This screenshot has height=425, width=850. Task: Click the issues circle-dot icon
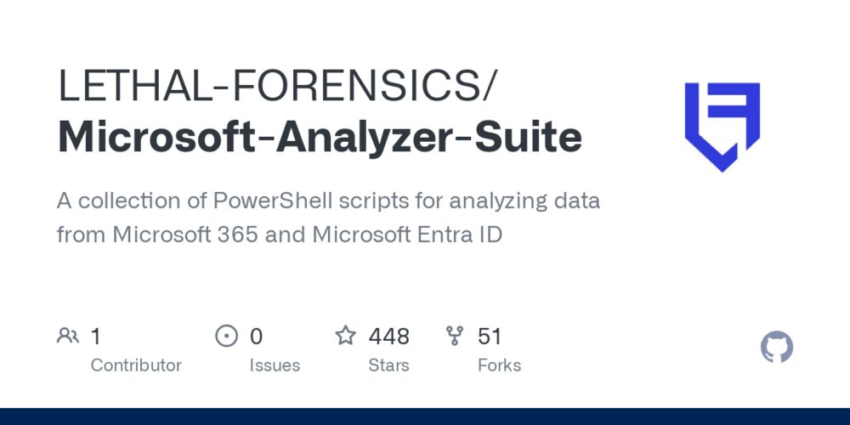(227, 336)
